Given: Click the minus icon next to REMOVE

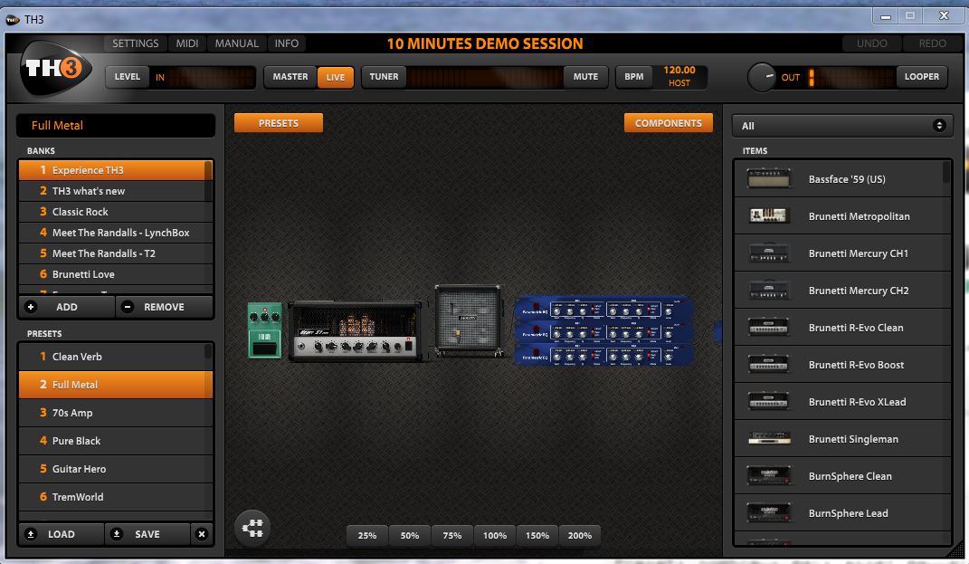Looking at the screenshot, I should point(128,307).
